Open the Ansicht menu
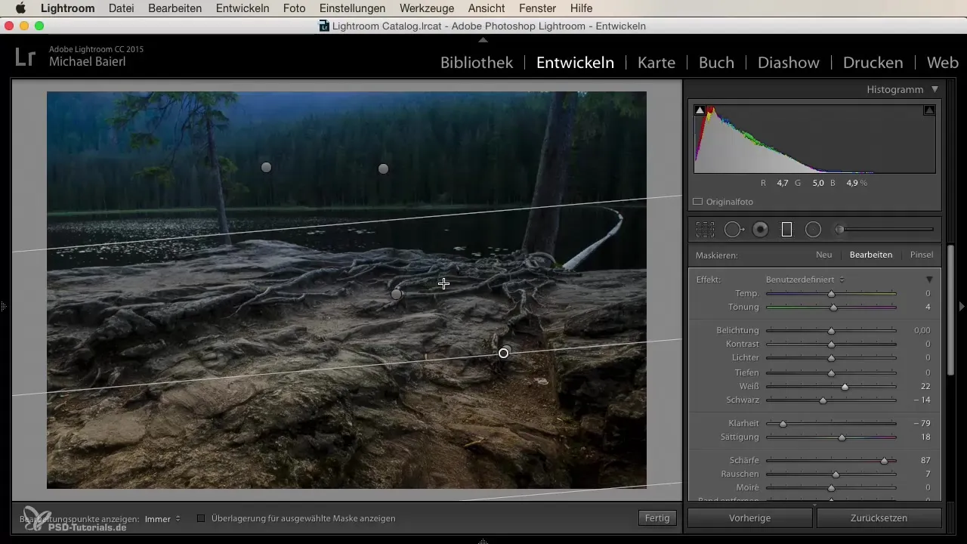 pyautogui.click(x=488, y=8)
